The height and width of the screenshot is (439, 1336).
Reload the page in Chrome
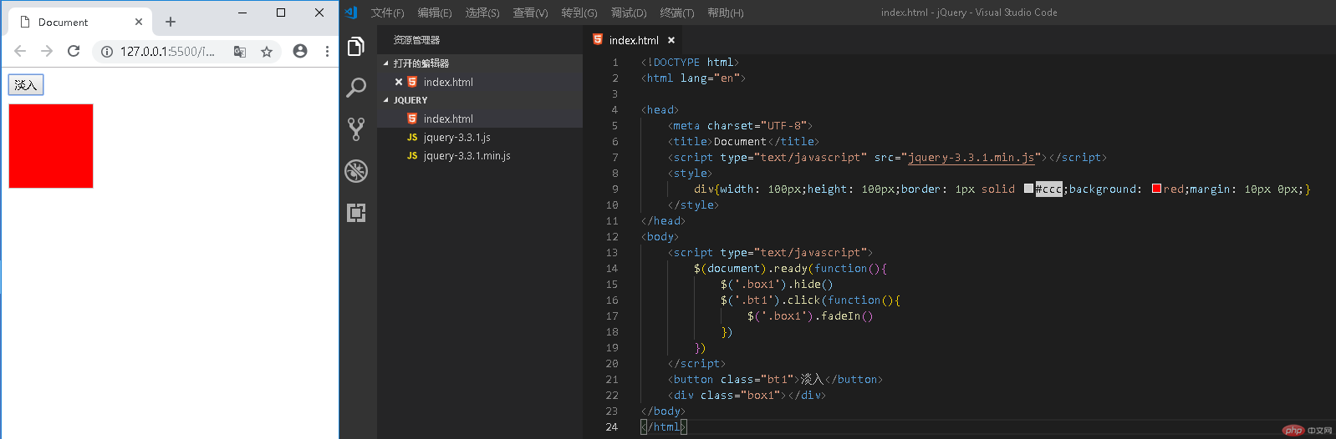(x=74, y=51)
